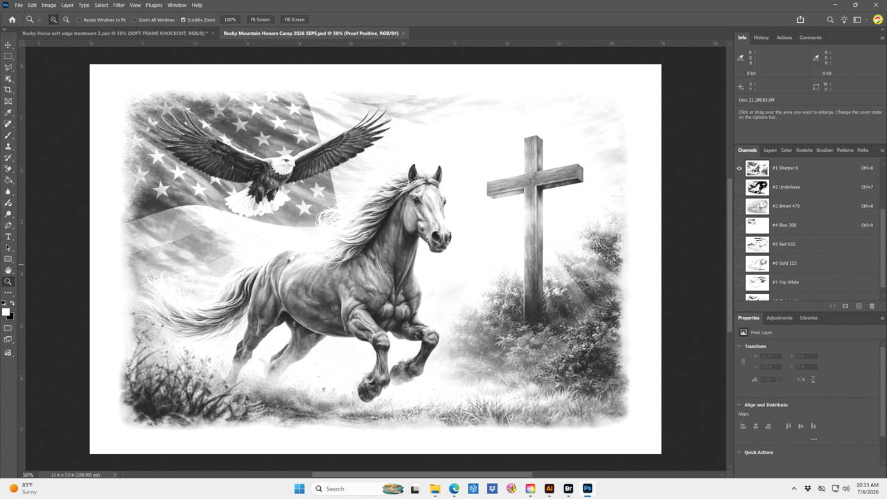Viewport: 887px width, 499px height.
Task: Switch to the Layers panel tab
Action: [x=770, y=150]
